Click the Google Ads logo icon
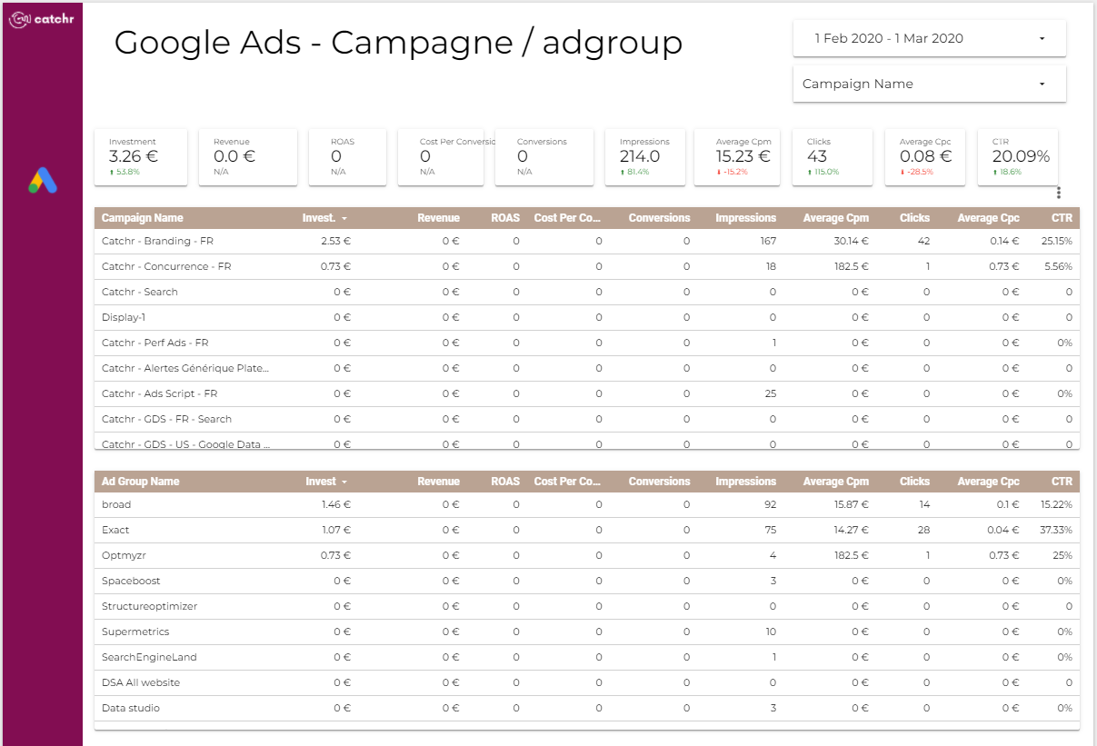 pyautogui.click(x=42, y=181)
